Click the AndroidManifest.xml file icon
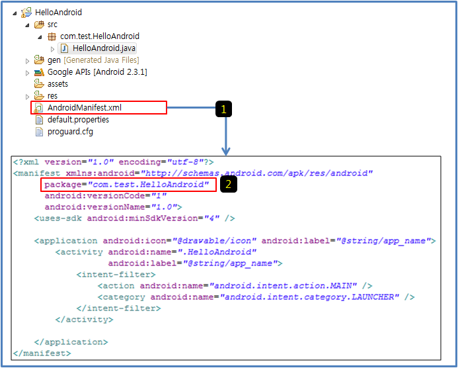 pyautogui.click(x=38, y=108)
